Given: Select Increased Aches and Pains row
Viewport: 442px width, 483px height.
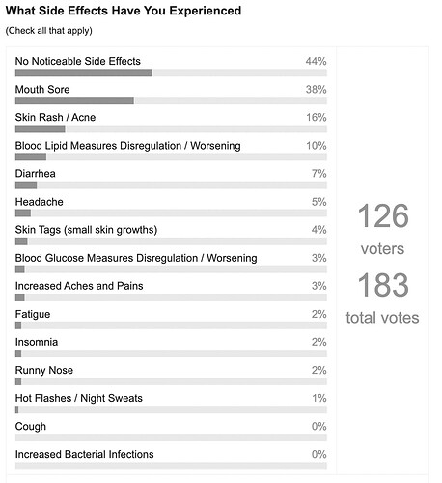Looking at the screenshot, I should click(x=171, y=291).
